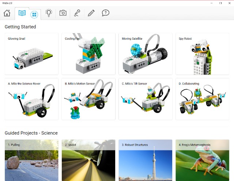Select the Moving Satellite project
Image resolution: width=234 pixels, height=181 pixels.
[x=146, y=54]
